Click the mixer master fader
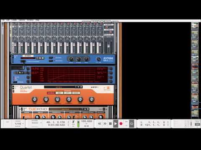Image resolution: width=201 pixels, height=150 pixels. tap(108, 46)
